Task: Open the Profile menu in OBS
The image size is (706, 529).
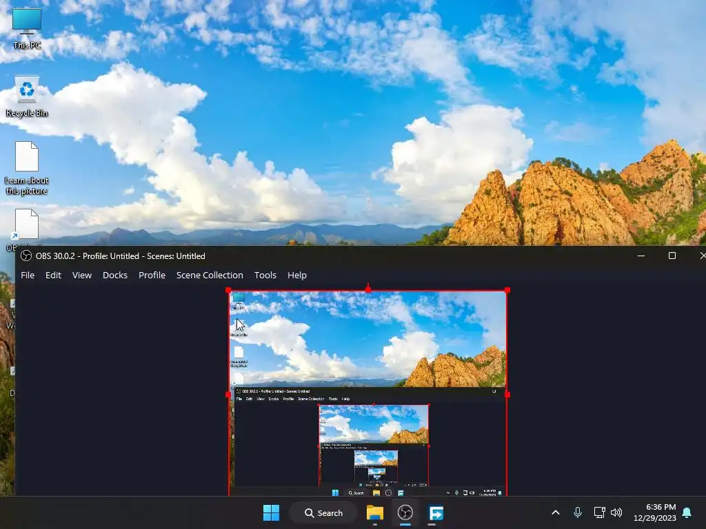Action: click(x=152, y=275)
